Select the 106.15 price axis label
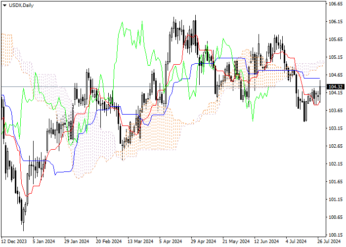 click(336, 22)
